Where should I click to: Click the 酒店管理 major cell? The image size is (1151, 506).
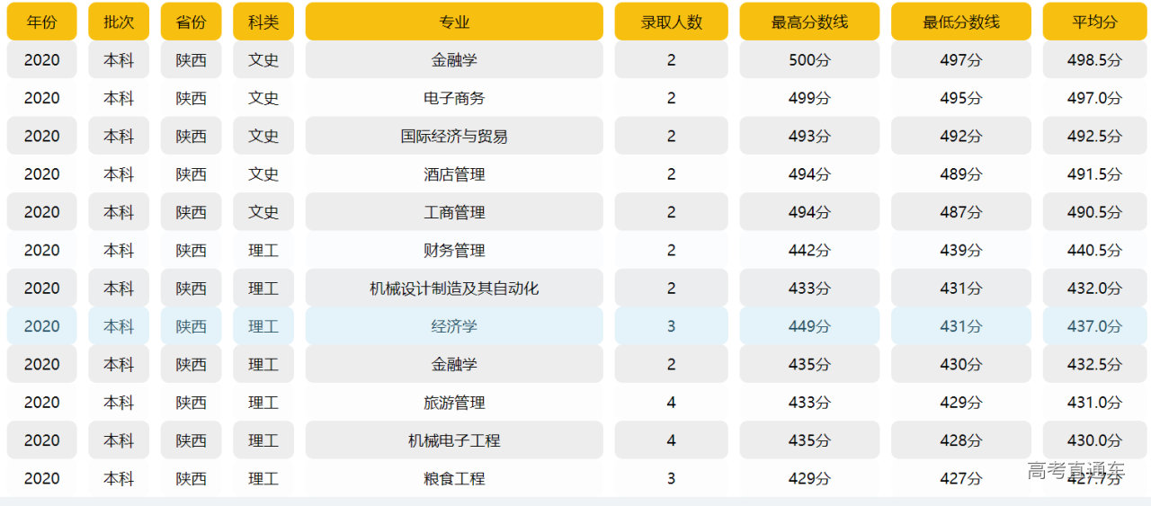click(x=454, y=174)
